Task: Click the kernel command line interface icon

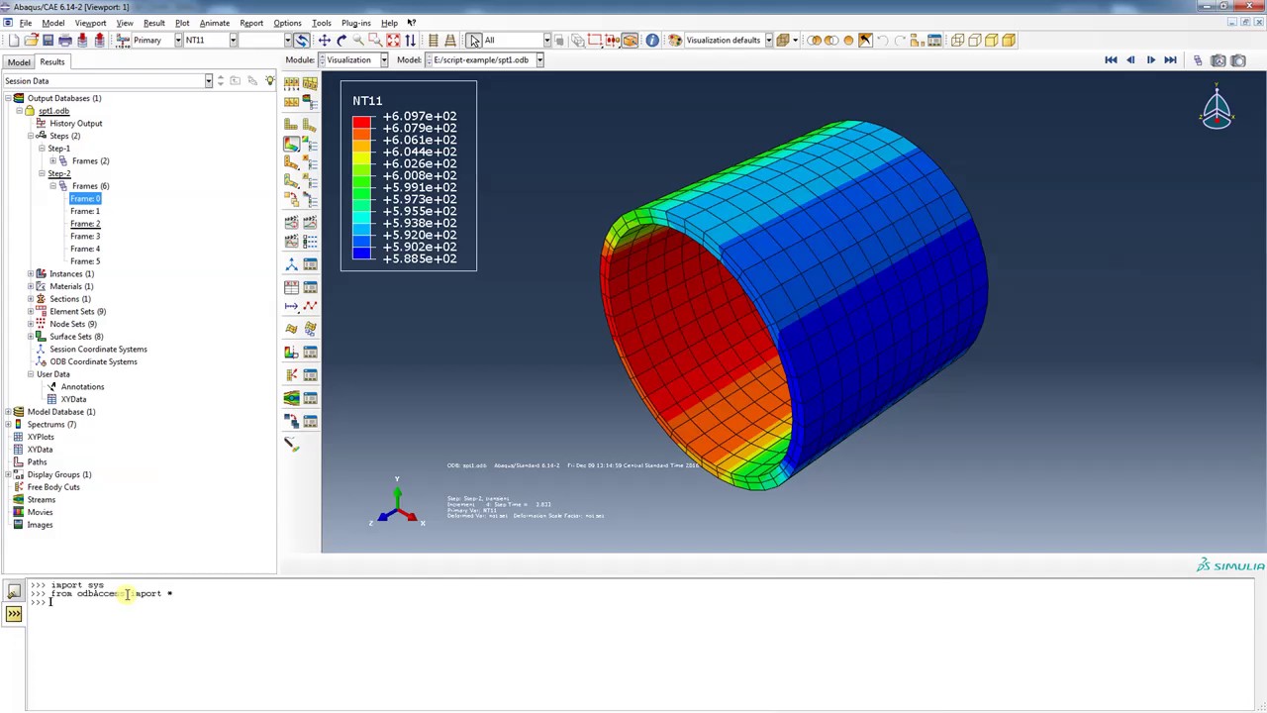Action: click(x=14, y=614)
